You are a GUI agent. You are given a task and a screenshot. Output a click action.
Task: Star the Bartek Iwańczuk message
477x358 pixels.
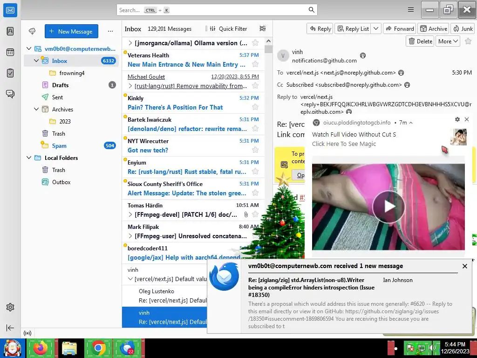255,129
